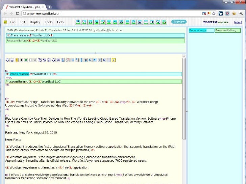246x184 pixels.
Task: Click the magnifier search icon in the toolbar
Action: pyautogui.click(x=158, y=22)
